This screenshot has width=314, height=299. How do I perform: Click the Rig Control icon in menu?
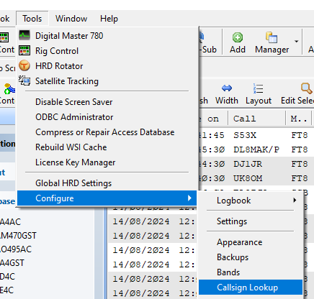pos(24,50)
